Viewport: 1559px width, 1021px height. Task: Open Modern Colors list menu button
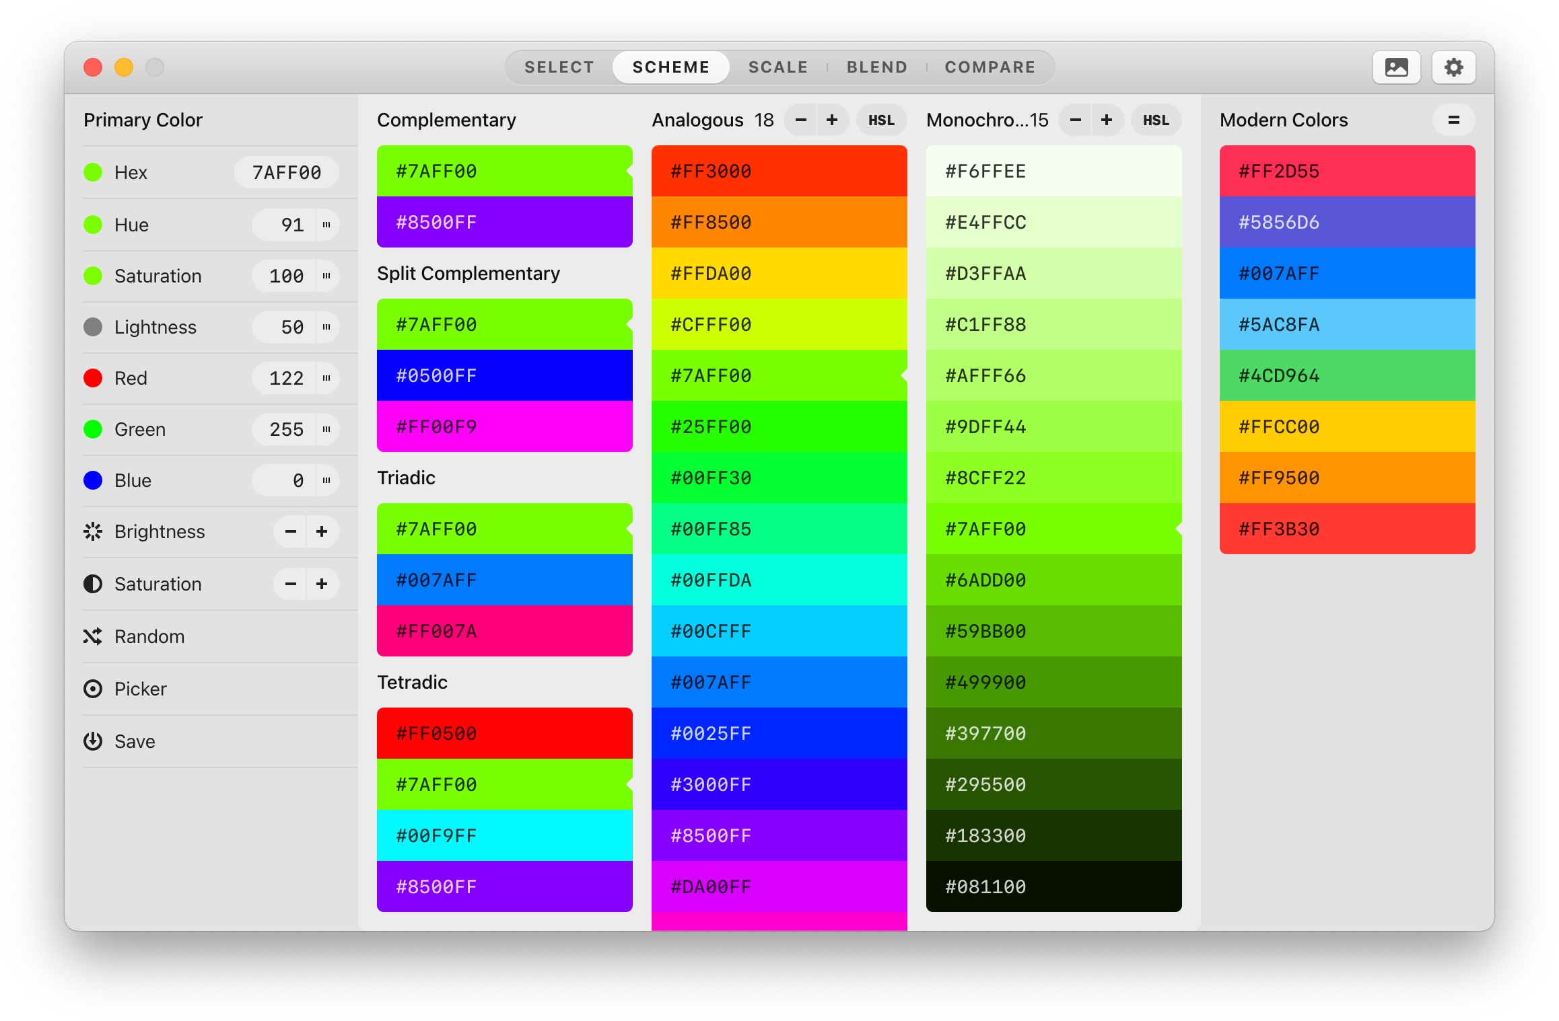1453,120
